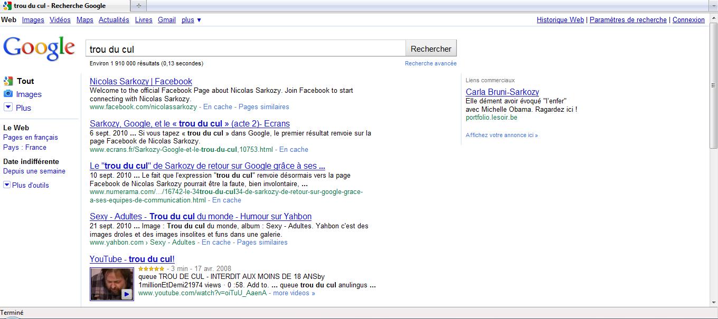Image resolution: width=718 pixels, height=319 pixels.
Task: Open En cache for numerama result
Action: click(226, 200)
